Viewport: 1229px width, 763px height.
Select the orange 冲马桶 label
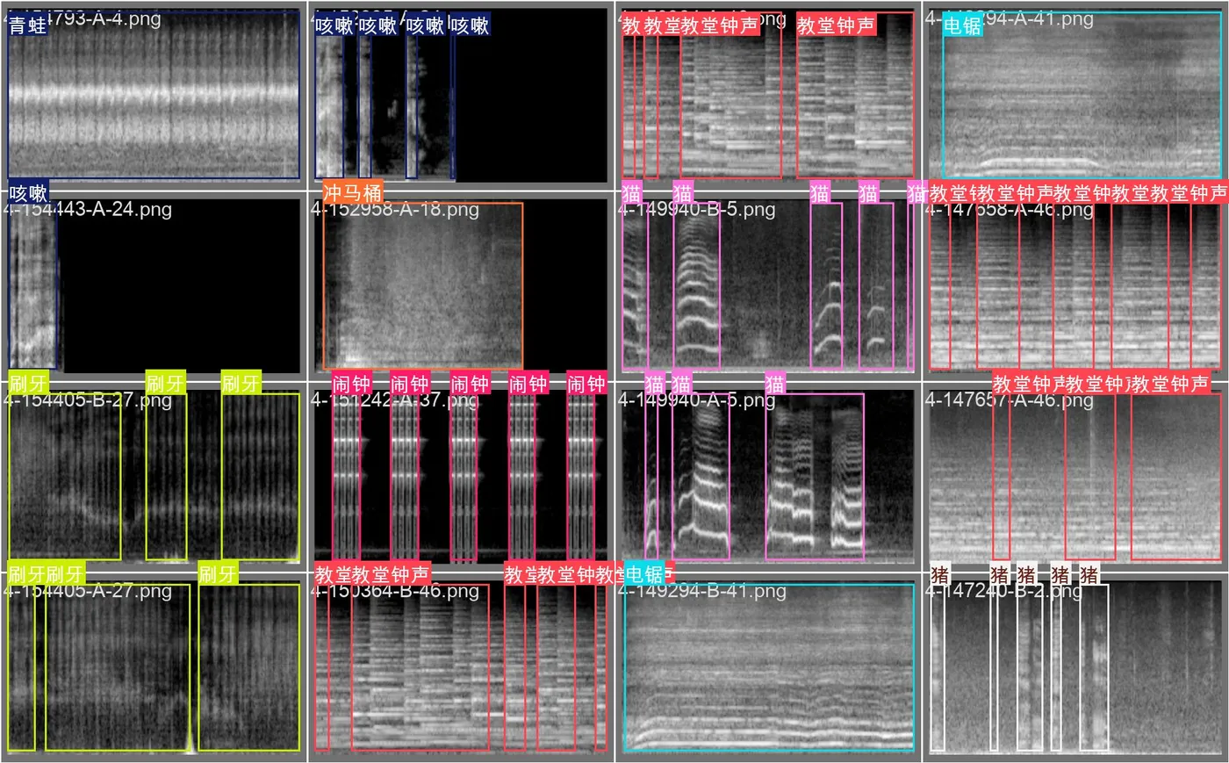pyautogui.click(x=353, y=192)
